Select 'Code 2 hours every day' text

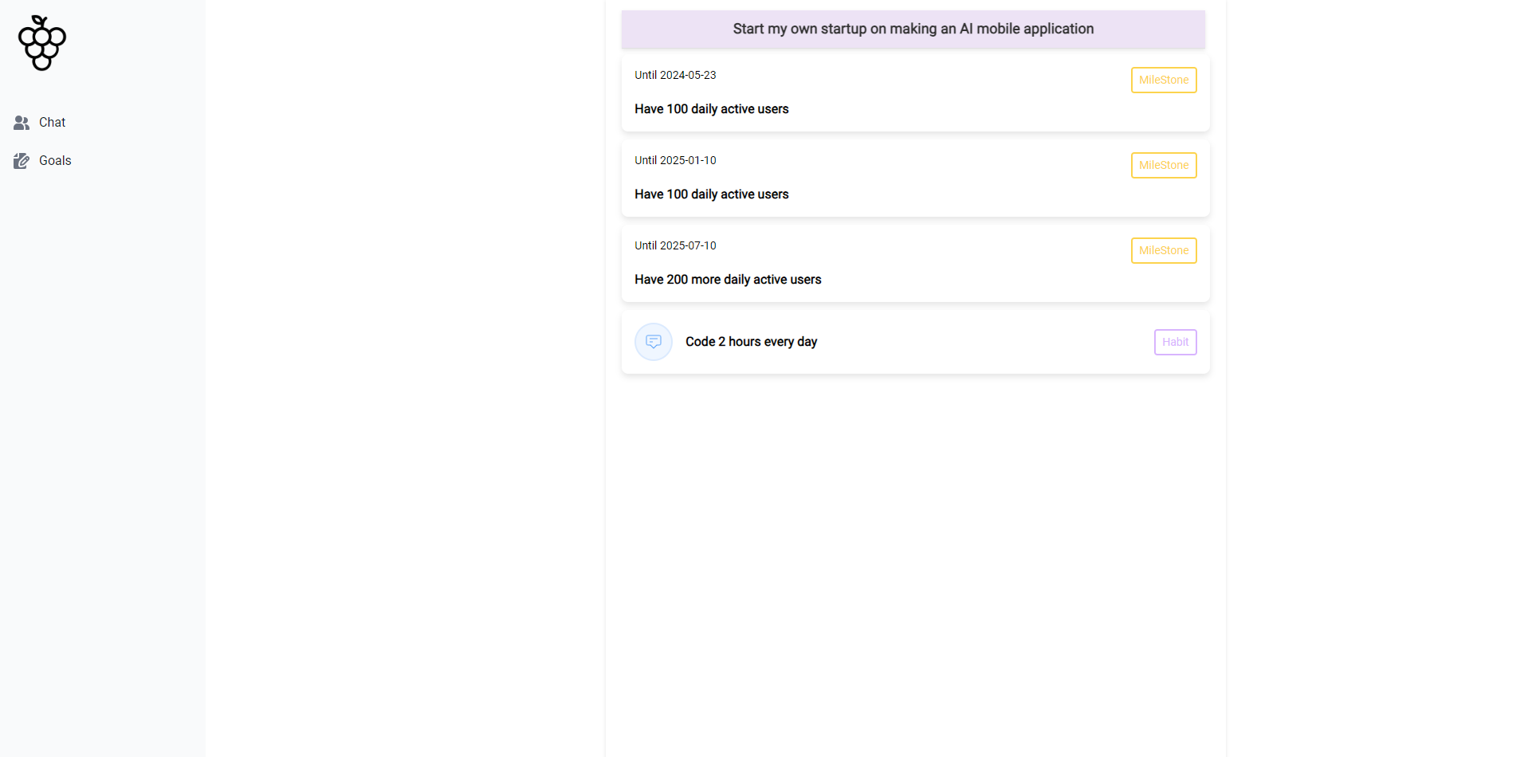(752, 342)
